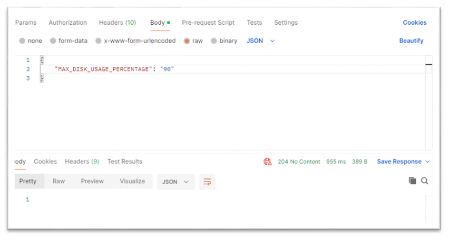This screenshot has width=449, height=240.
Task: Select the form-data radio option
Action: coord(53,41)
